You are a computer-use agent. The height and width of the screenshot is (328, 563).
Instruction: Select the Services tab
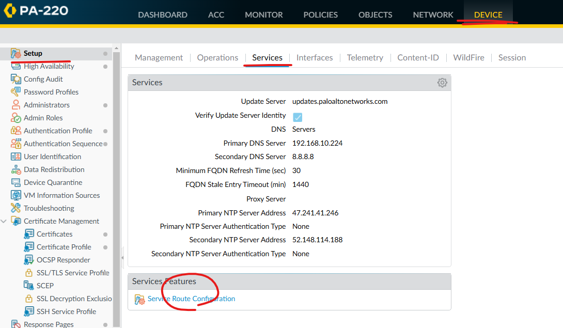point(267,57)
